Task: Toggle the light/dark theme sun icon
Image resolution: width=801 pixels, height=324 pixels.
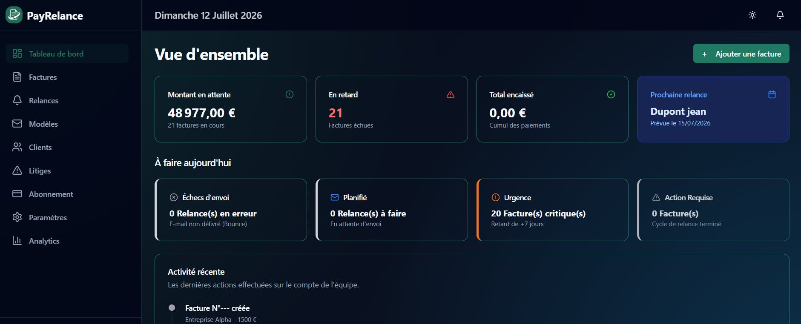Action: 752,15
